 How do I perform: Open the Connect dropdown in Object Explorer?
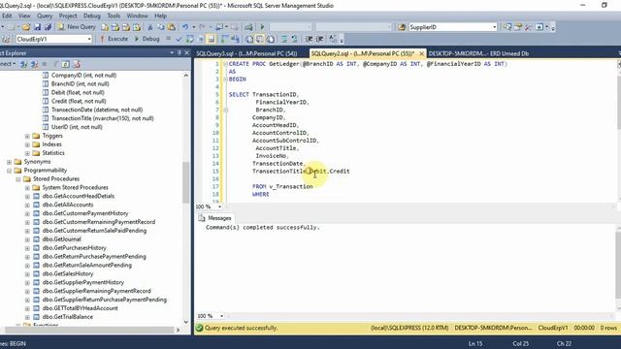click(x=8, y=64)
